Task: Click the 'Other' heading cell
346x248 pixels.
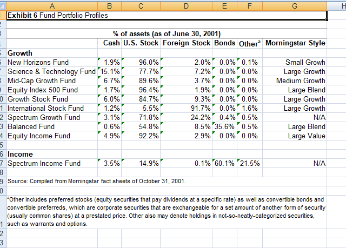Action: (x=250, y=43)
